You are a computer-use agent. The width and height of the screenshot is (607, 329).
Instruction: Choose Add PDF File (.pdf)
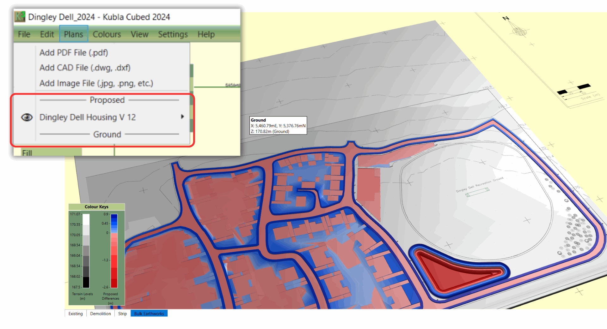tap(74, 53)
